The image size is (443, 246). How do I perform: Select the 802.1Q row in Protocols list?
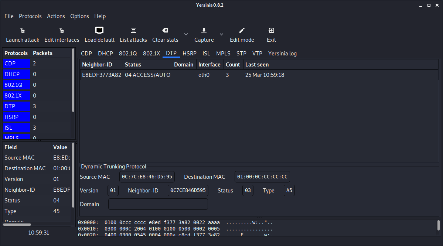point(37,85)
